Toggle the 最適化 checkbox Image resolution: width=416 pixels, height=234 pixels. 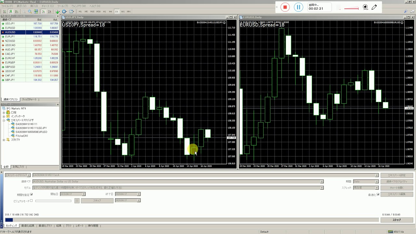(378, 195)
